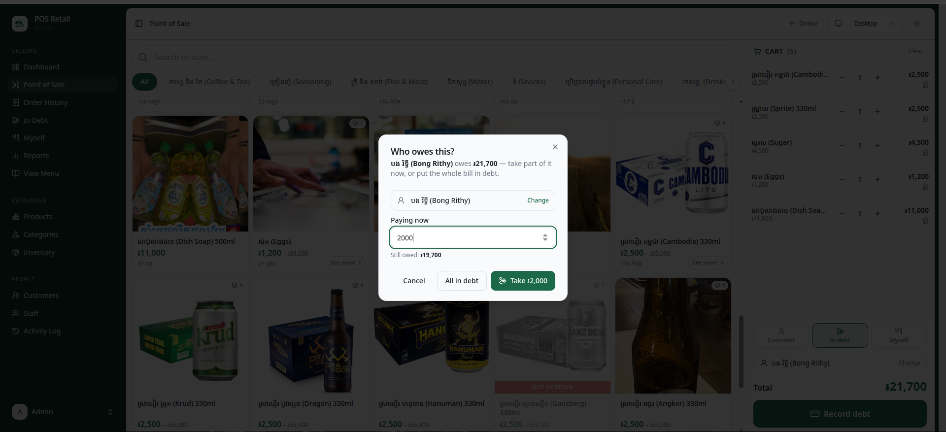Open Activity Log
This screenshot has height=432, width=946.
[x=63, y=331]
